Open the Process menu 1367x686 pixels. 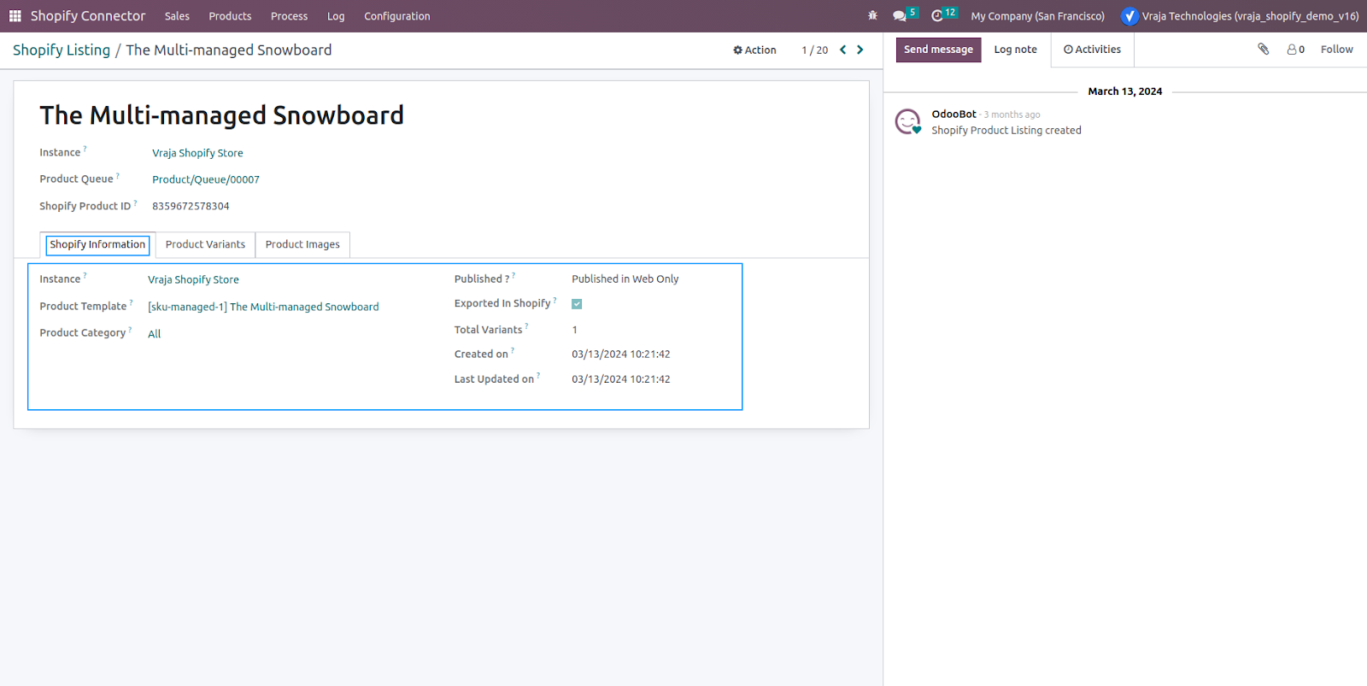[x=289, y=16]
